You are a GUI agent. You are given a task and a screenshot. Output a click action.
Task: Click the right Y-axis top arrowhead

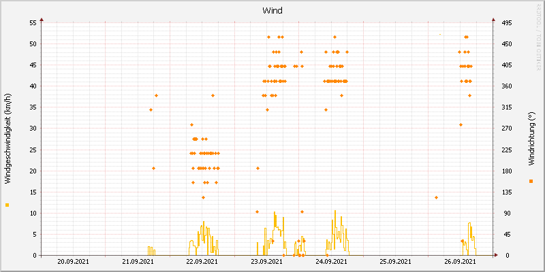coord(493,20)
